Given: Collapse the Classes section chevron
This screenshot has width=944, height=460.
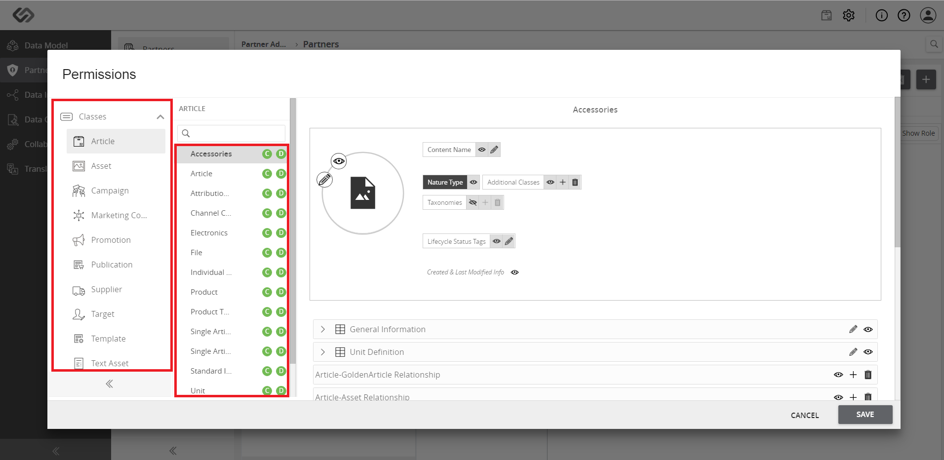Looking at the screenshot, I should [x=160, y=117].
